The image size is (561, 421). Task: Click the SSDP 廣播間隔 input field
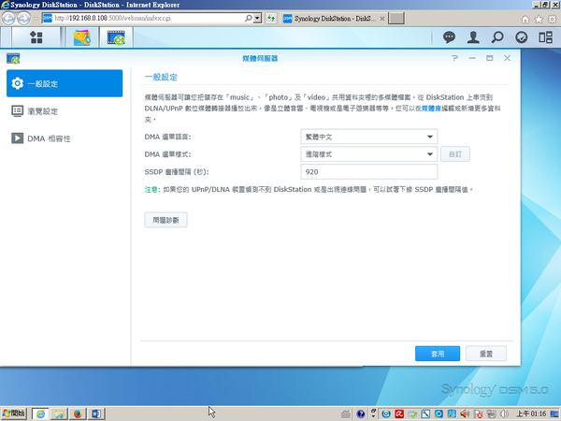[368, 172]
